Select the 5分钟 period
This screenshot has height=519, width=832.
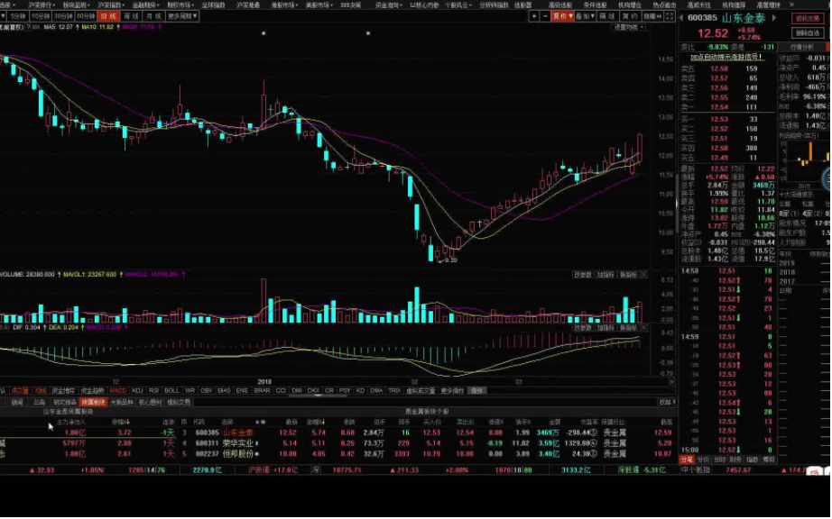tap(17, 16)
